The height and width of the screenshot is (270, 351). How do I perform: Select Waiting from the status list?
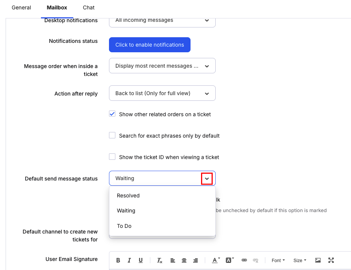(x=162, y=211)
